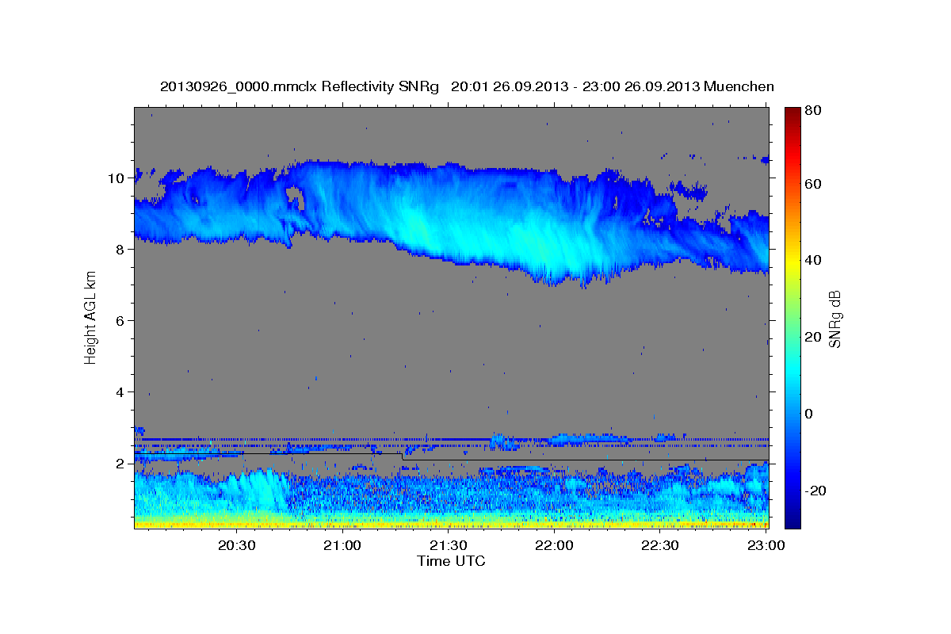This screenshot has width=951, height=634.
Task: Click the 22:30 time tick label
Action: click(661, 546)
